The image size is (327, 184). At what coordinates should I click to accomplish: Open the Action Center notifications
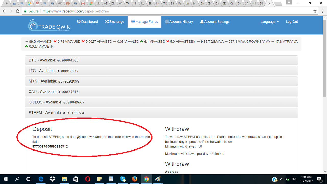pyautogui.click(x=320, y=179)
